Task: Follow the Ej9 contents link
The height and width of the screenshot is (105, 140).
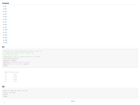Action: (x=5, y=27)
